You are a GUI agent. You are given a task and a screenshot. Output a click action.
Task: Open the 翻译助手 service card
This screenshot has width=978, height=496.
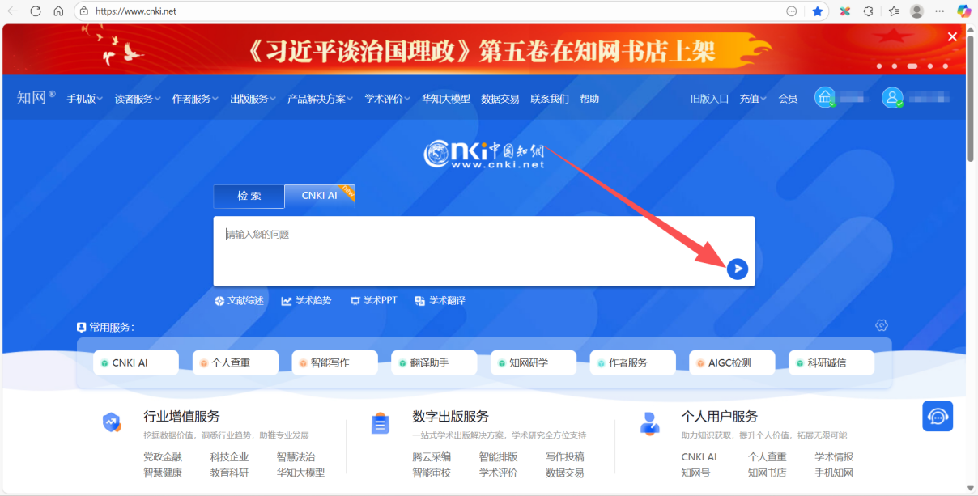[x=434, y=362]
